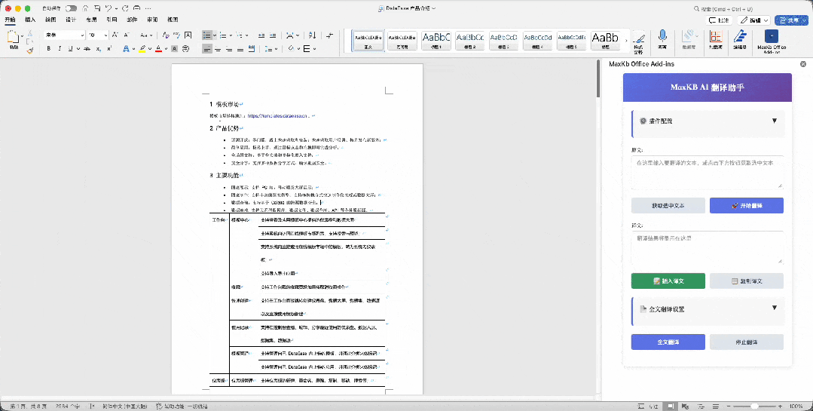Open the font size dropdown

pos(105,35)
